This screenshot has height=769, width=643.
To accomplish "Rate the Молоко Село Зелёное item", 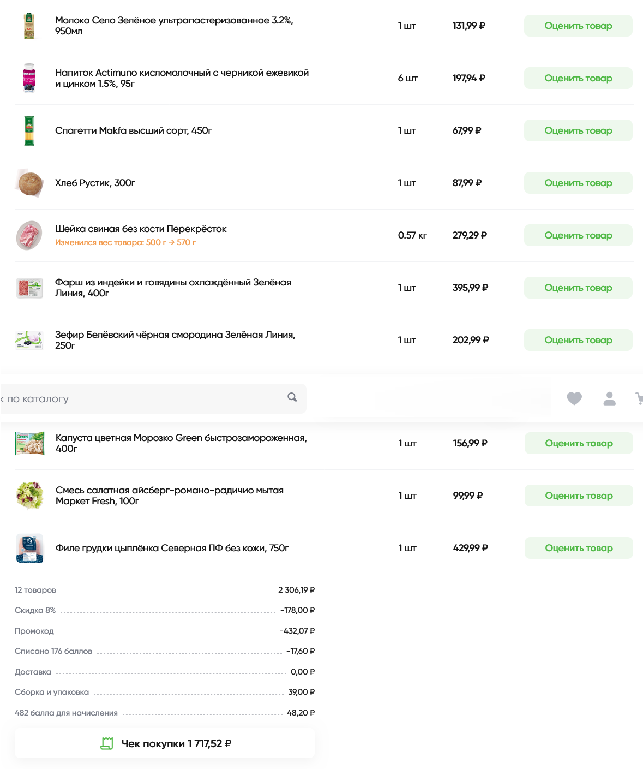I will click(x=578, y=26).
